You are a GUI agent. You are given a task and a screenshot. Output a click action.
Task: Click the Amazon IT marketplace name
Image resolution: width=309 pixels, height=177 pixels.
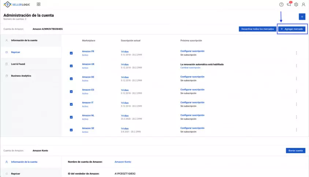pos(88,103)
